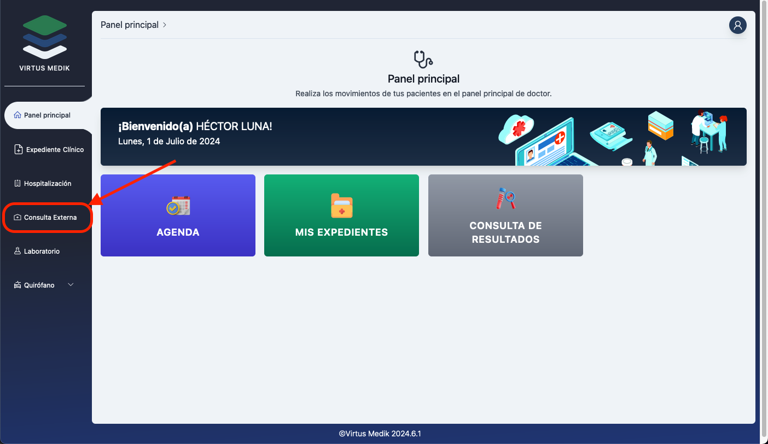Image resolution: width=768 pixels, height=444 pixels.
Task: Select Hospitalización in the sidebar menu
Action: (x=47, y=184)
